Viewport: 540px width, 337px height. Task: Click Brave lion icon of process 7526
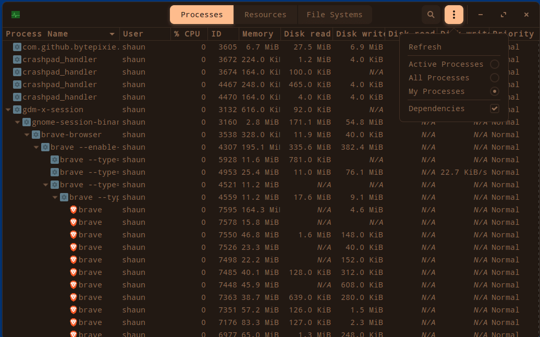pos(73,247)
